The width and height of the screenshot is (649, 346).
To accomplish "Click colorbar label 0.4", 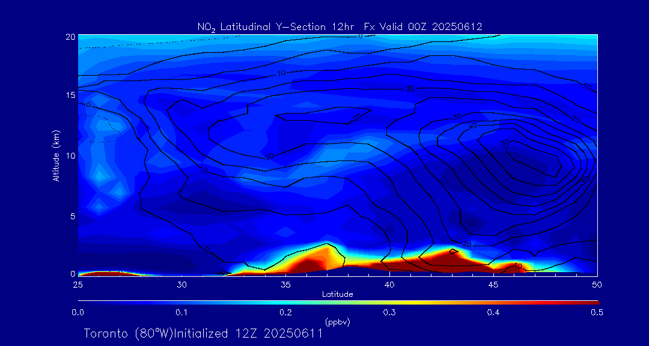I will pos(493,312).
